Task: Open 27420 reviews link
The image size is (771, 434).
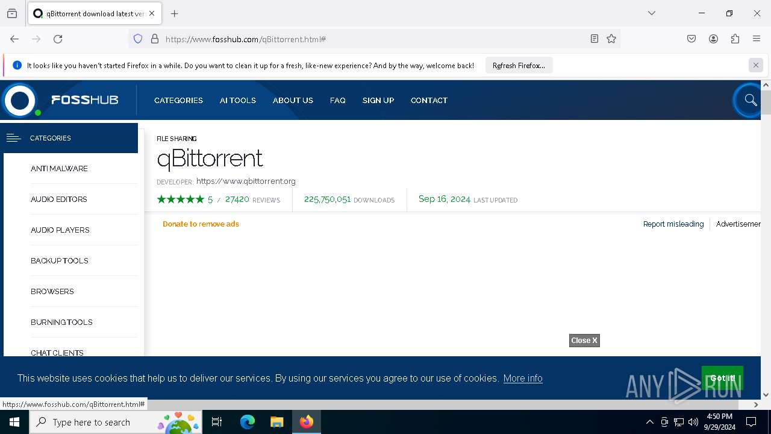Action: tap(252, 200)
